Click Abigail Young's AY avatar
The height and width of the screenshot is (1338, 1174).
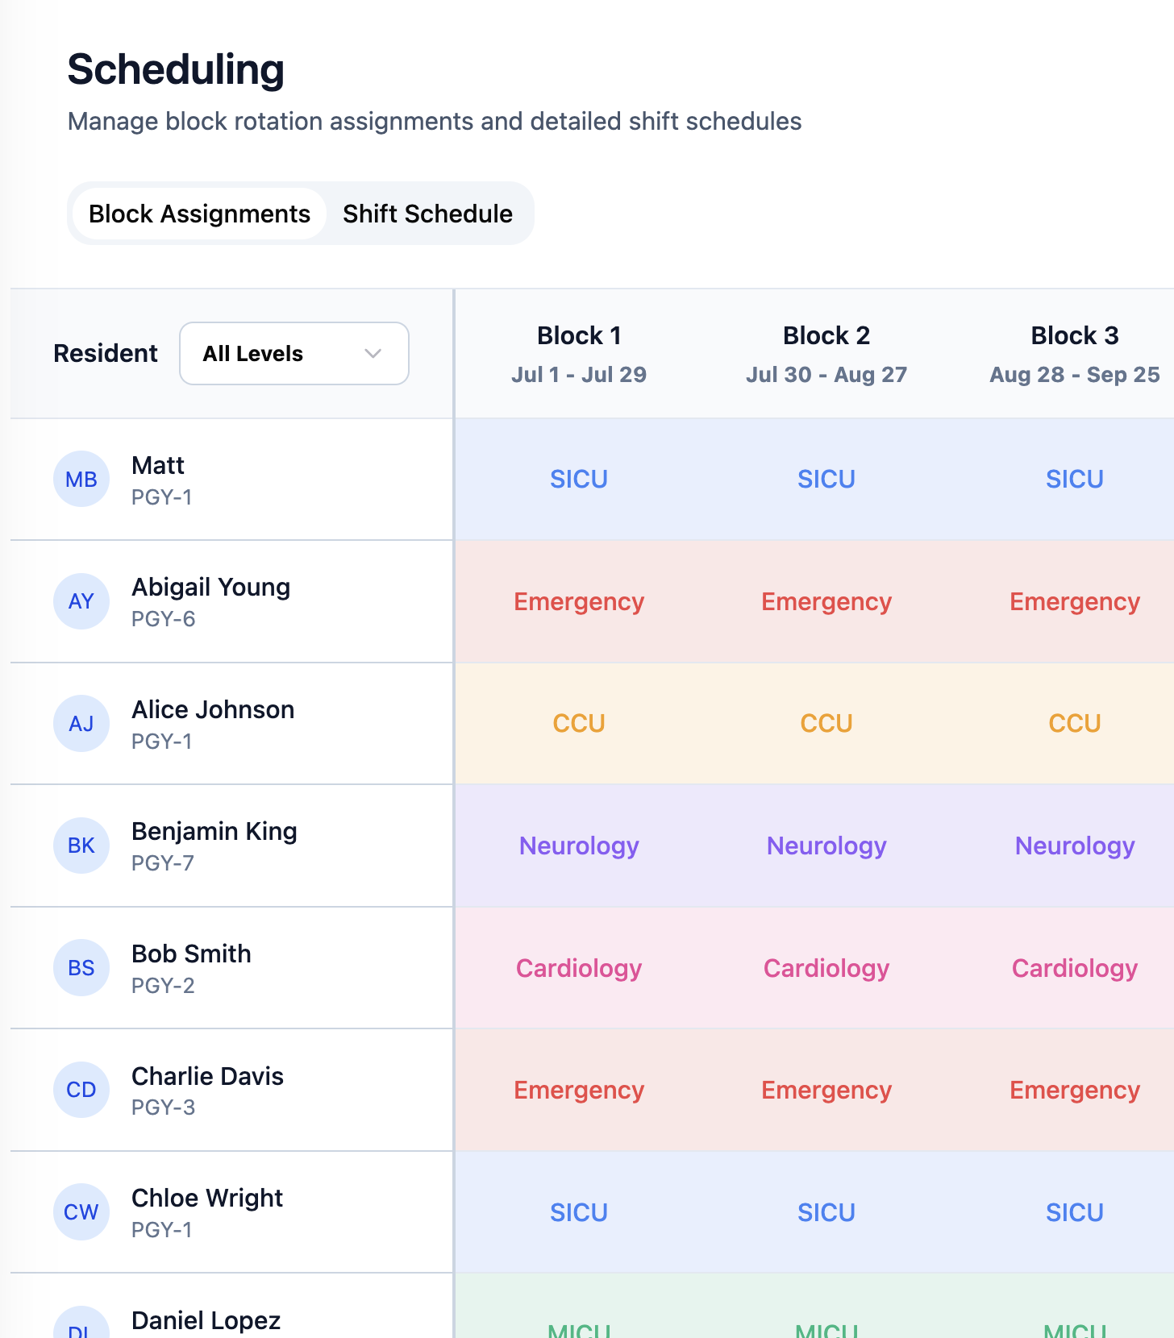pyautogui.click(x=81, y=601)
